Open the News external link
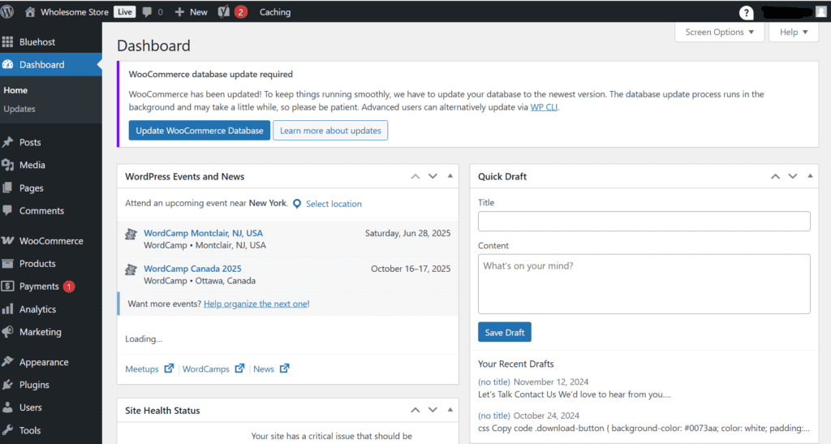The image size is (831, 444). pyautogui.click(x=271, y=369)
